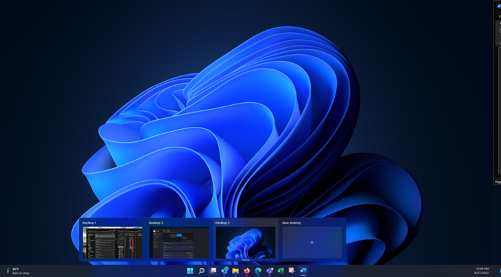Switch to Word from the taskbar
The height and width of the screenshot is (277, 501).
pos(303,271)
